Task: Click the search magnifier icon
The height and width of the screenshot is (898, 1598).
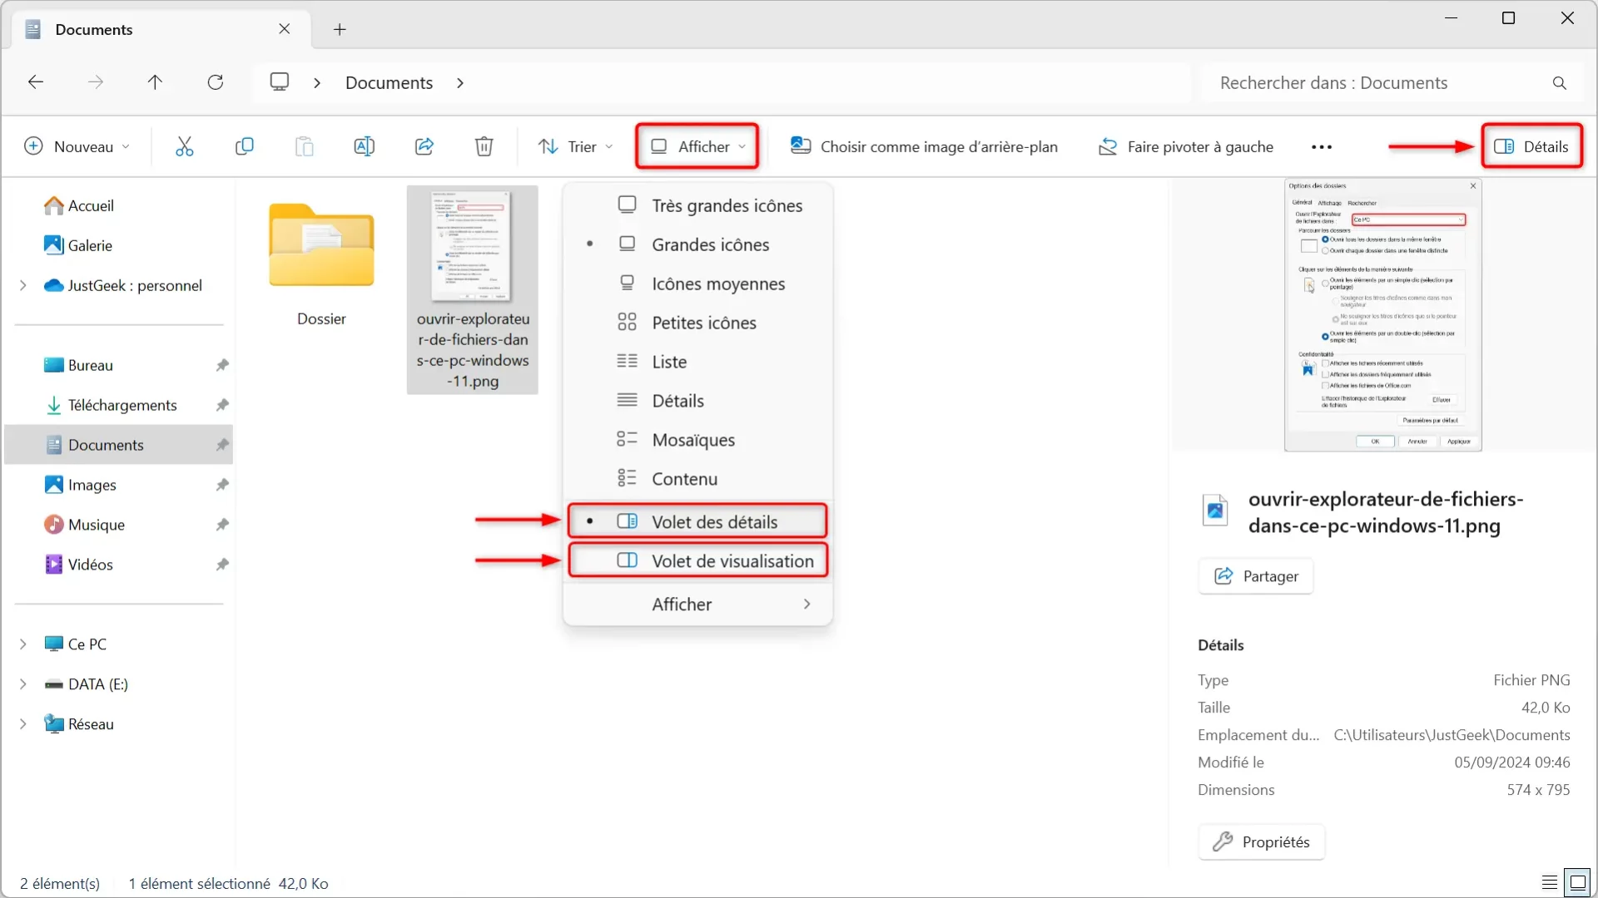Action: click(1559, 83)
